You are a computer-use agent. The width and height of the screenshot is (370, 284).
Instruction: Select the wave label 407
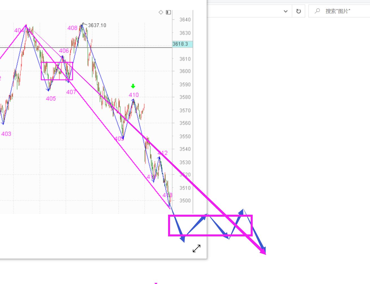click(x=71, y=92)
